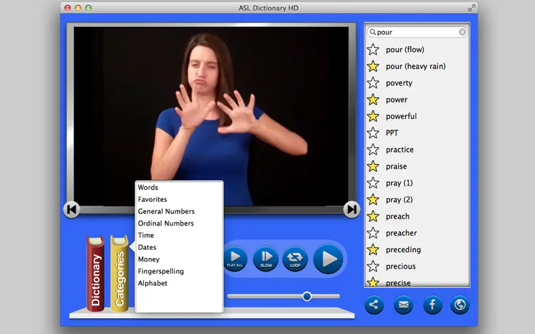
Task: Select 'pour (heavy rain)' word entry
Action: [x=415, y=66]
